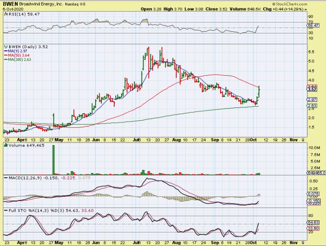The width and height of the screenshot is (326, 246).
Task: Click the Broadwind Energy, Inc. company name
Action: (x=41, y=4)
